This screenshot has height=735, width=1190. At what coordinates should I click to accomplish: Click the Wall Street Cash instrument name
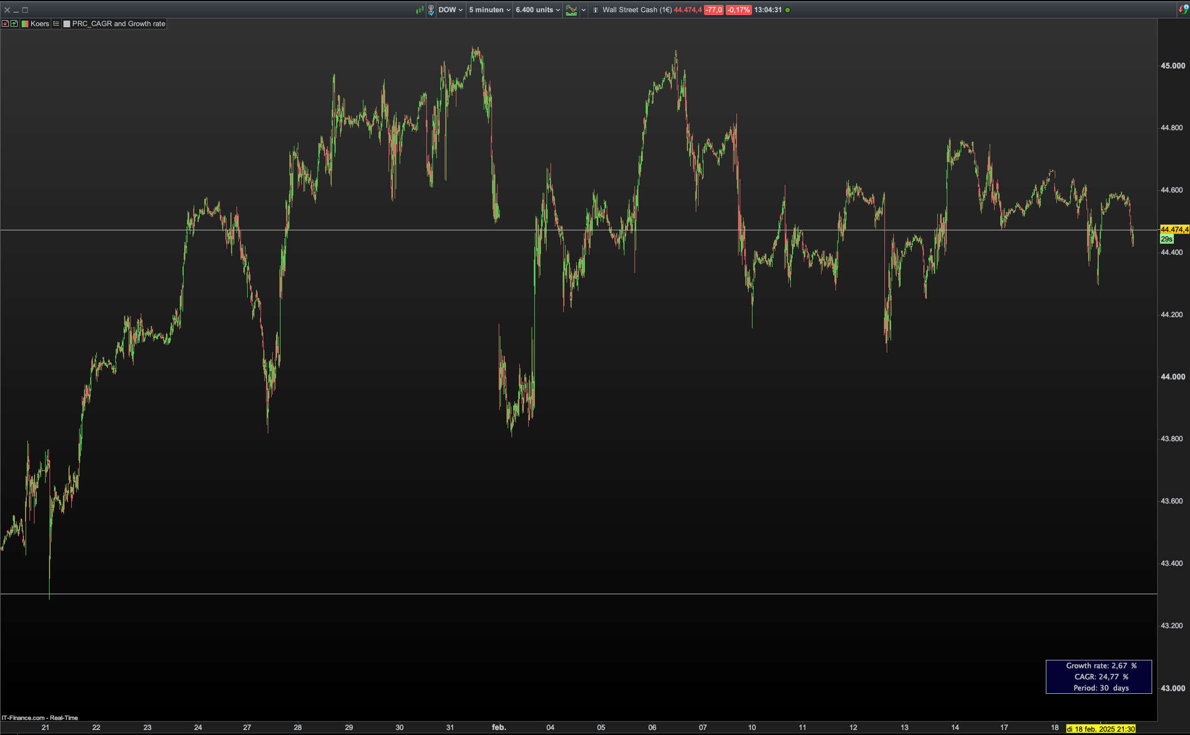click(x=637, y=10)
